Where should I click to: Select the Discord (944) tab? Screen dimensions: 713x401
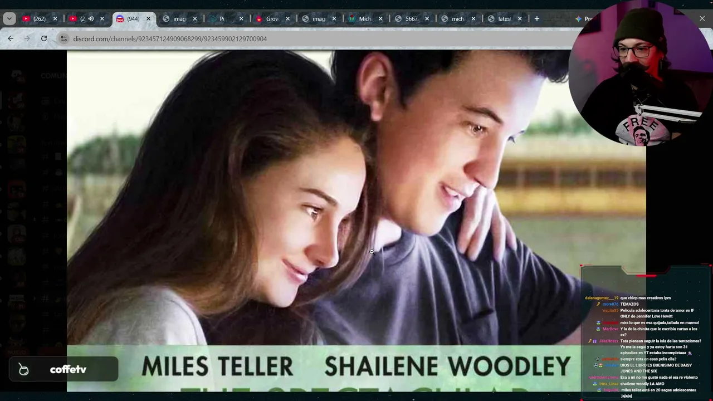(133, 18)
